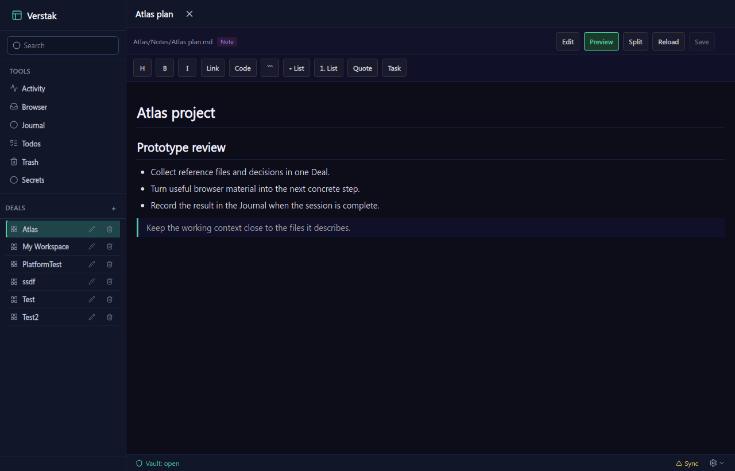Reload the Atlas plan note

coord(668,41)
